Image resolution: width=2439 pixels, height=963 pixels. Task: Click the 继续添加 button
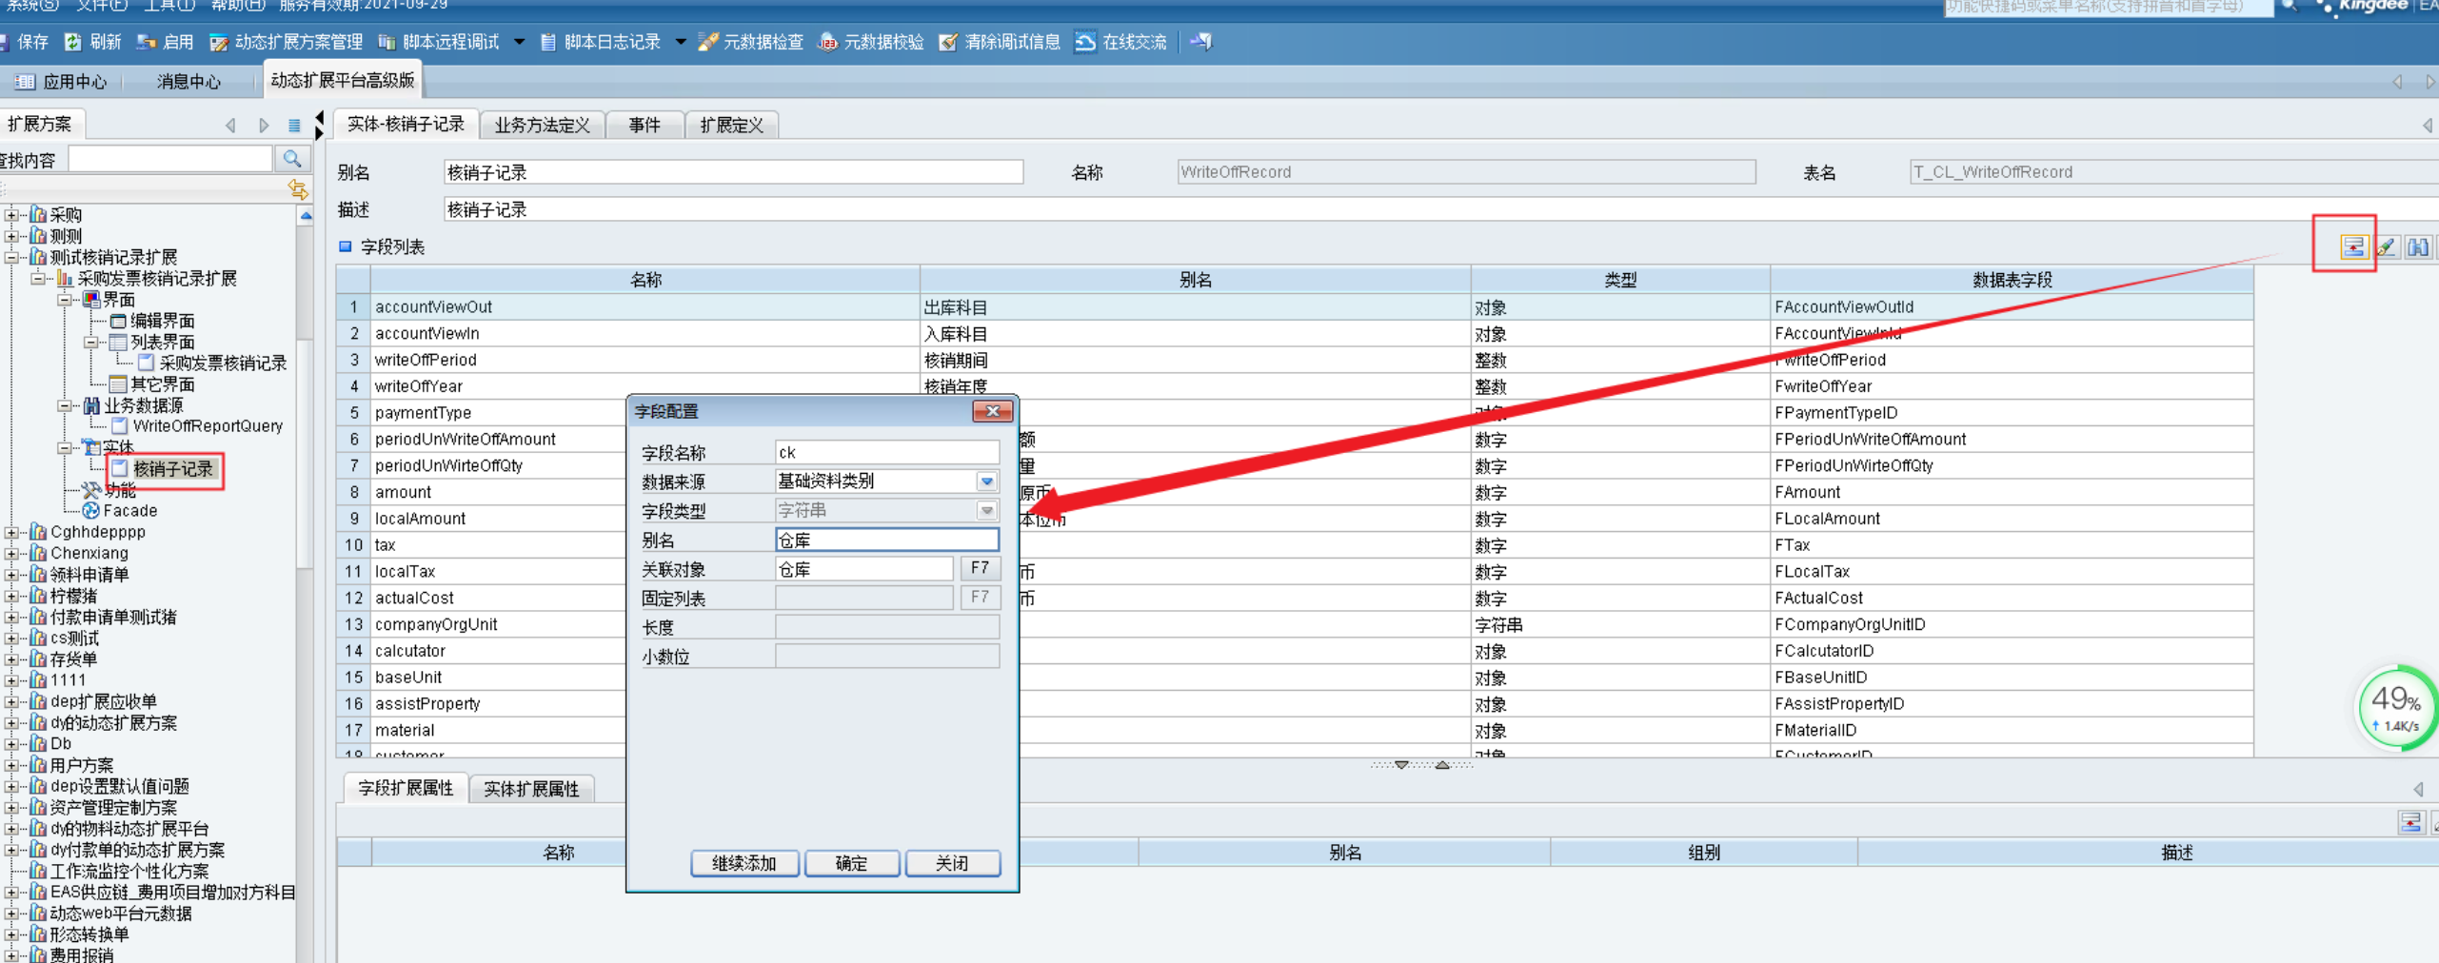744,863
